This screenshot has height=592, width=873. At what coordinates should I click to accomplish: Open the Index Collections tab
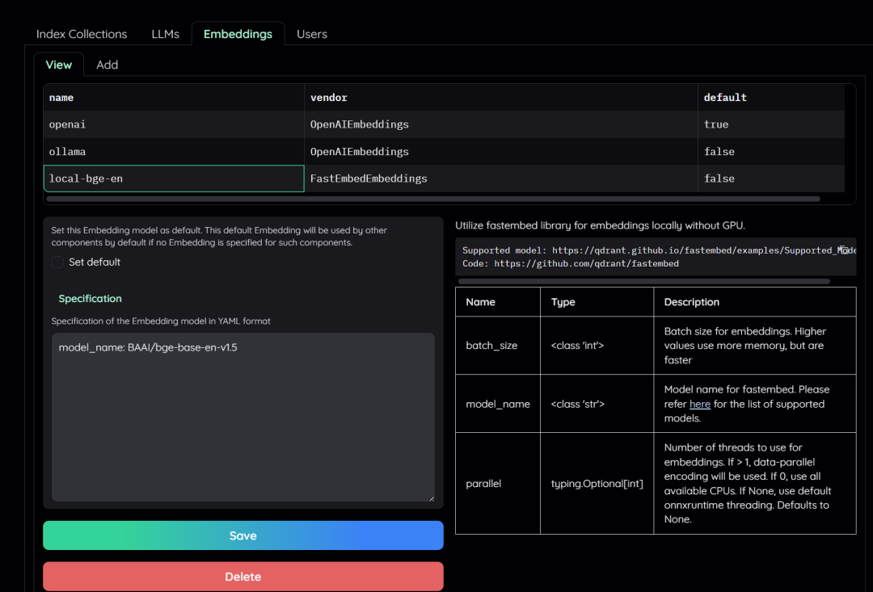pos(81,34)
